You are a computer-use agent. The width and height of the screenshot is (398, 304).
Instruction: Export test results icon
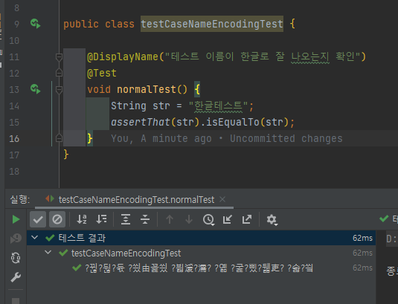pyautogui.click(x=247, y=219)
